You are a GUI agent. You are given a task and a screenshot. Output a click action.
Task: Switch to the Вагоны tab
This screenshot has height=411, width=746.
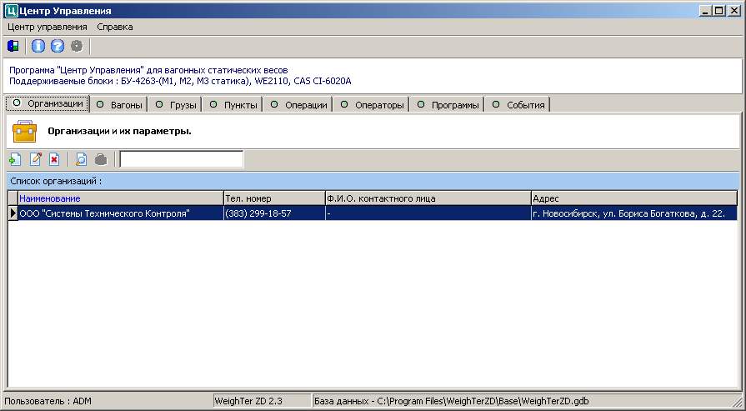pyautogui.click(x=120, y=105)
